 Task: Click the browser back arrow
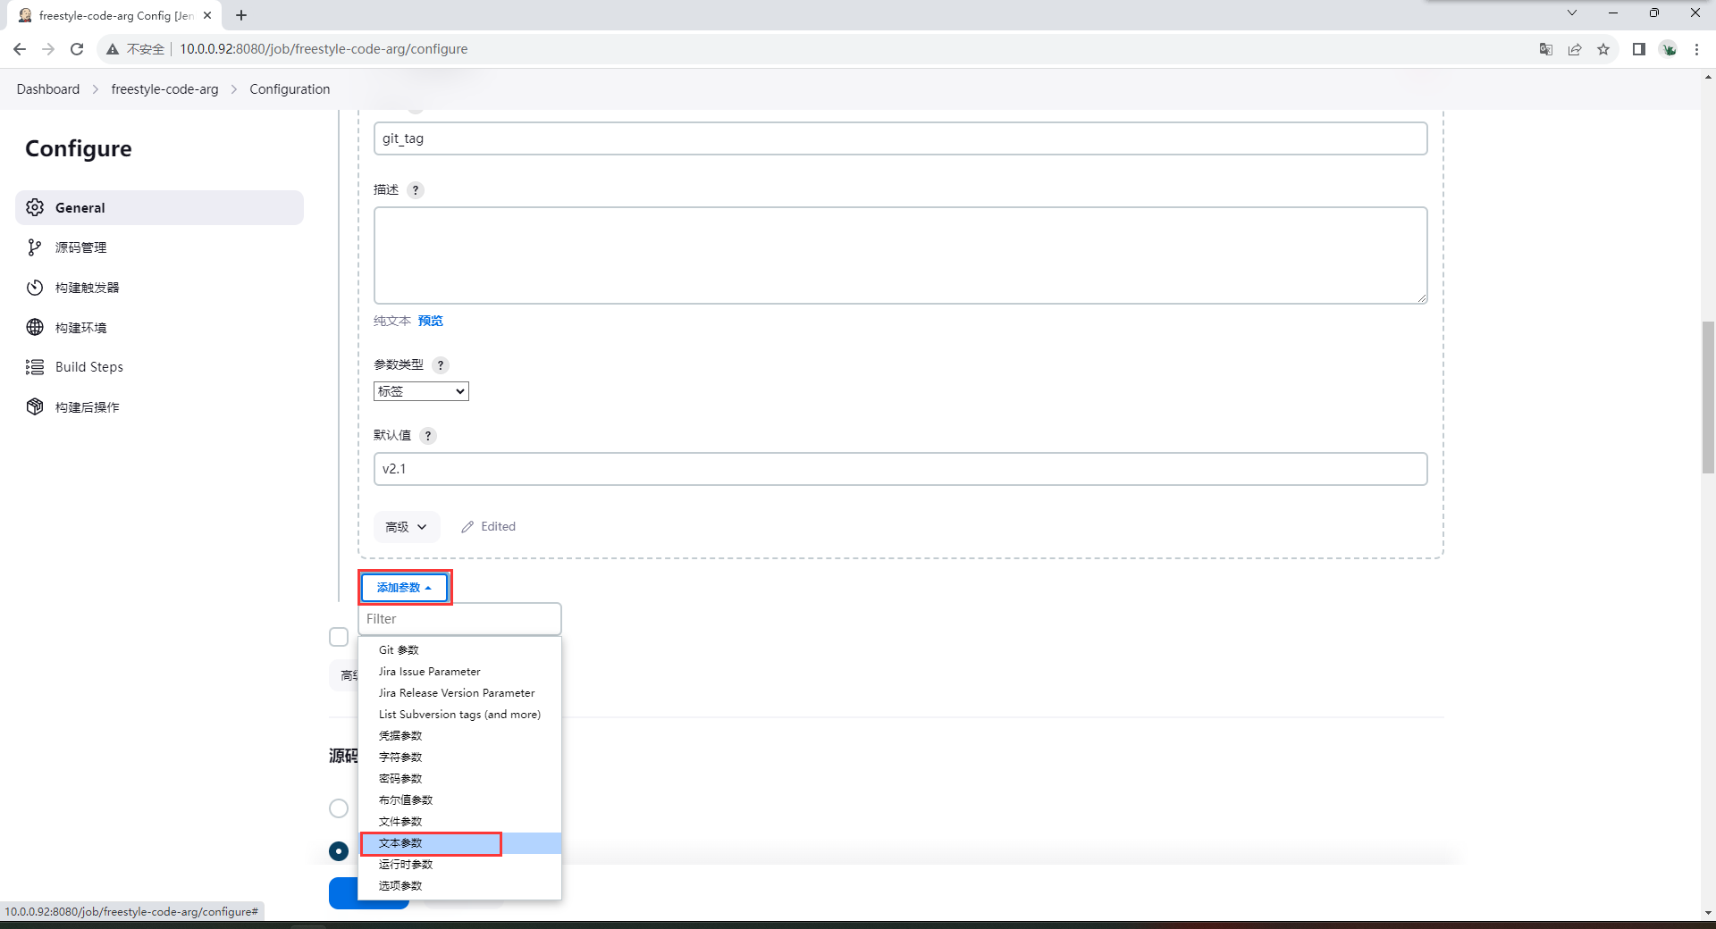click(20, 49)
